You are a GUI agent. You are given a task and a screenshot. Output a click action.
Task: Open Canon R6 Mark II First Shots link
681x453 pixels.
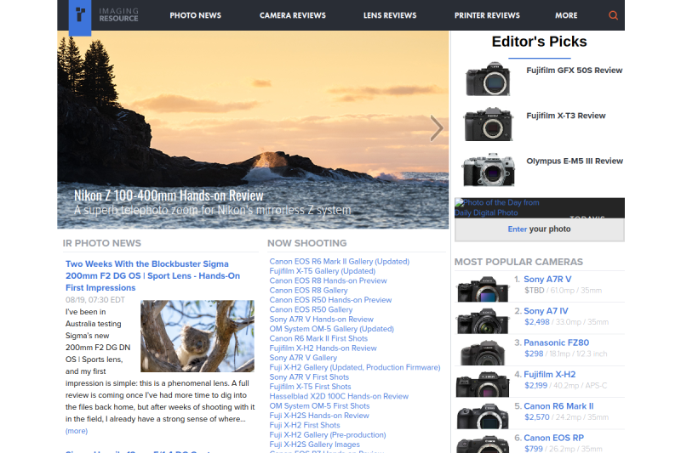coord(318,338)
